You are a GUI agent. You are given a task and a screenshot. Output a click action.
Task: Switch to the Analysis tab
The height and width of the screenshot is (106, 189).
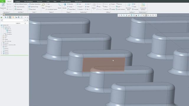coord(18,1)
